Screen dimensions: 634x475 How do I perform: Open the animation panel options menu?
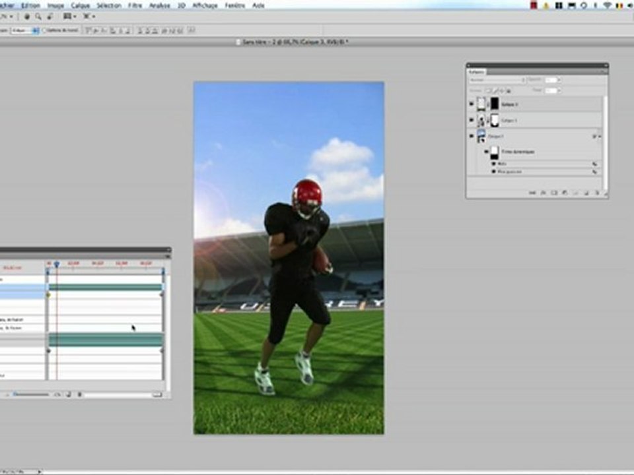point(167,256)
